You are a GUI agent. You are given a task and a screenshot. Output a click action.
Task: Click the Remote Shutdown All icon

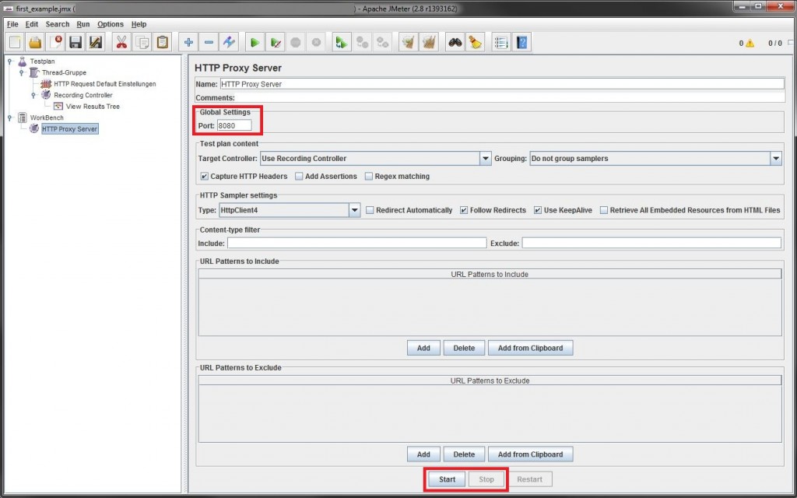[x=383, y=42]
